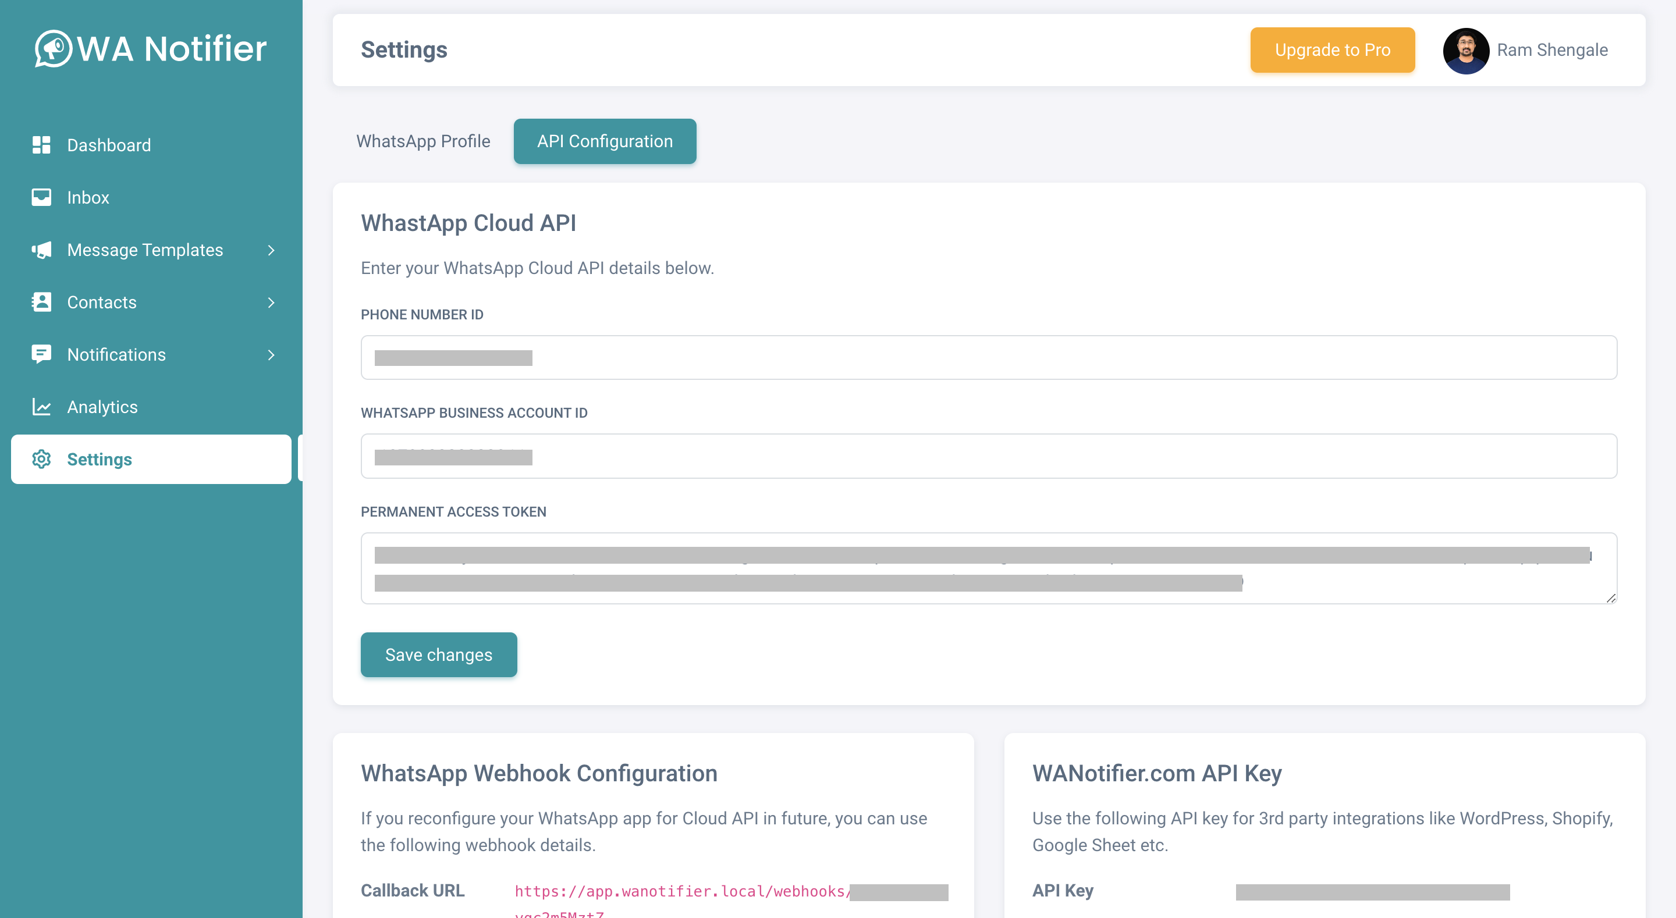Open Notifications menu item
The width and height of the screenshot is (1676, 918).
pyautogui.click(x=151, y=355)
